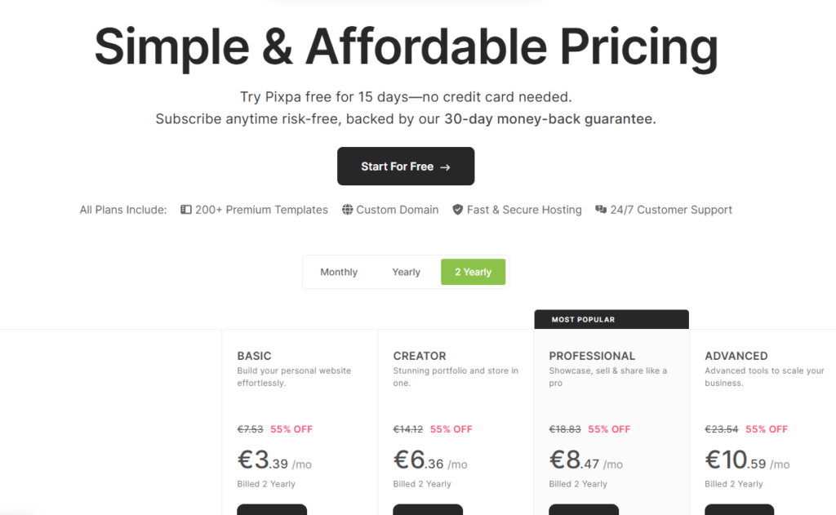The width and height of the screenshot is (836, 515).
Task: Switch billing to Monthly
Action: 339,272
